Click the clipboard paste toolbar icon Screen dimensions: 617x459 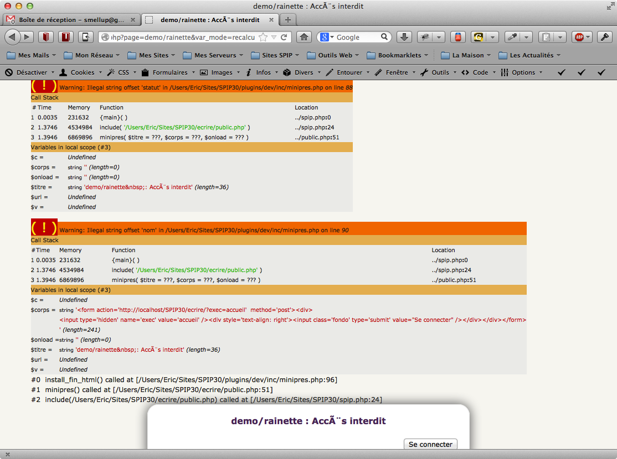point(546,37)
